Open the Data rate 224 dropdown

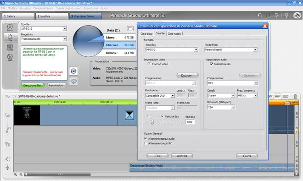tap(233, 107)
